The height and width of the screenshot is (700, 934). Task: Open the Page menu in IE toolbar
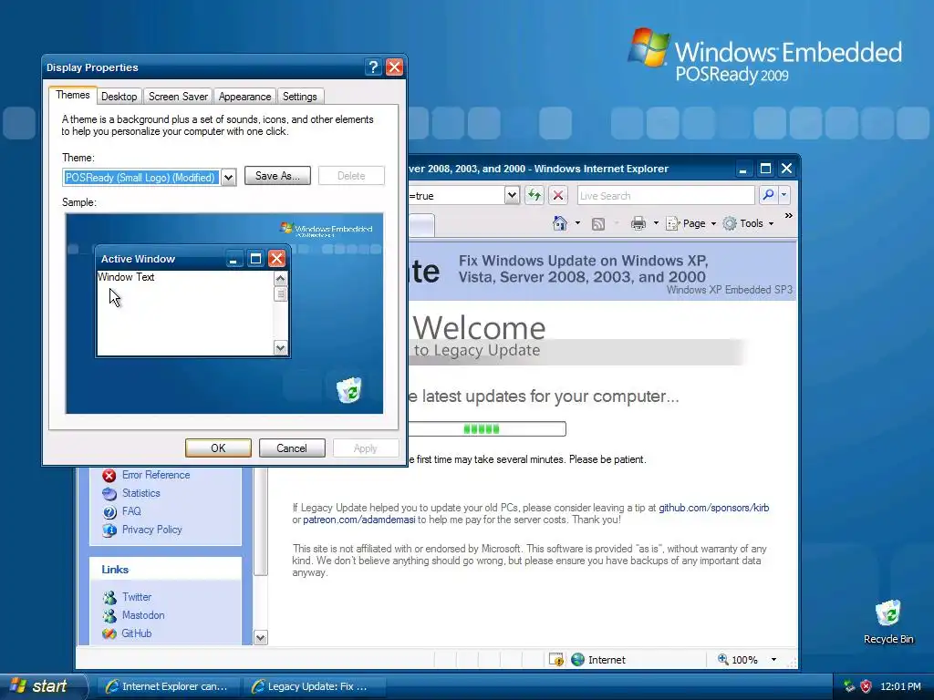click(x=690, y=223)
